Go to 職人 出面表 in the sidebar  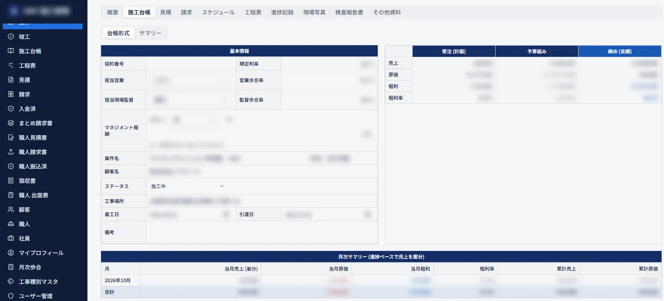[x=43, y=195]
